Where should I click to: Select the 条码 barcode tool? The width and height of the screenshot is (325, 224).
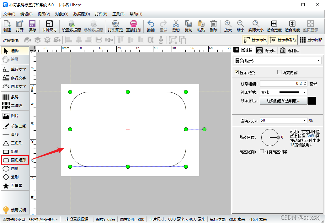tap(15, 97)
